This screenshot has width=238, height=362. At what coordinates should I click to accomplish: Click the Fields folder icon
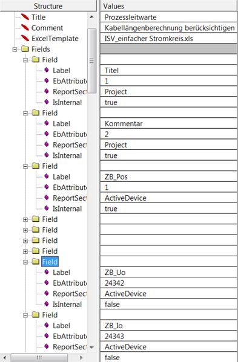tap(25, 49)
